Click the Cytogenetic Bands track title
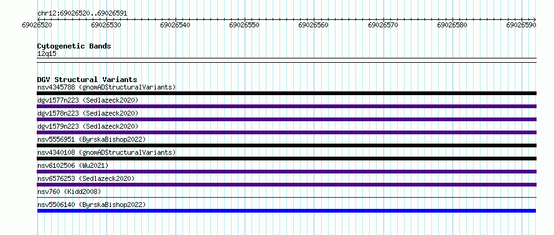 point(74,46)
